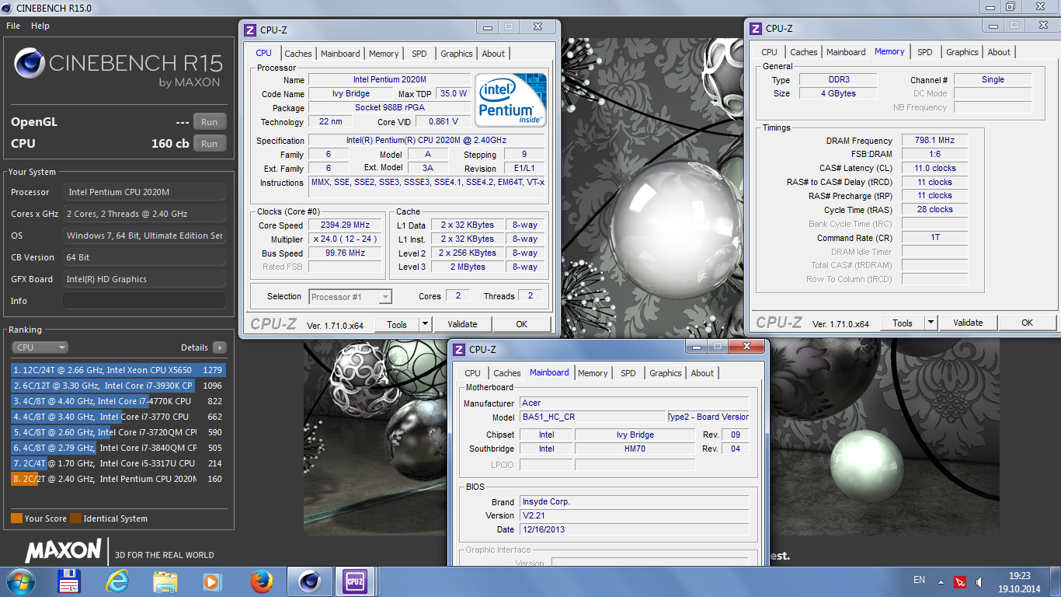Open the Windows Start menu orb

point(19,581)
